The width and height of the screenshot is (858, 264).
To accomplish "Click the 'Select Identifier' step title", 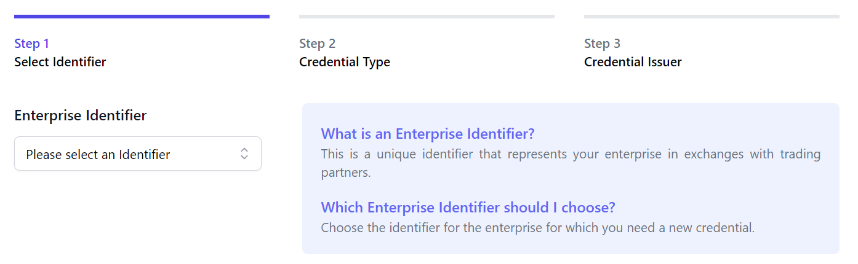I will (x=60, y=62).
